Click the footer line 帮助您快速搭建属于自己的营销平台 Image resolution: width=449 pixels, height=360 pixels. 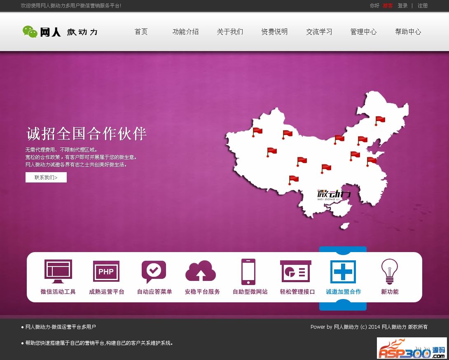click(x=99, y=343)
